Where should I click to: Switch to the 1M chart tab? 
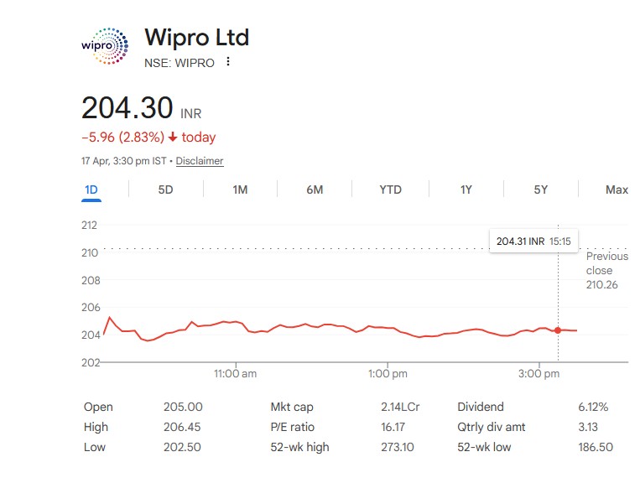[240, 190]
